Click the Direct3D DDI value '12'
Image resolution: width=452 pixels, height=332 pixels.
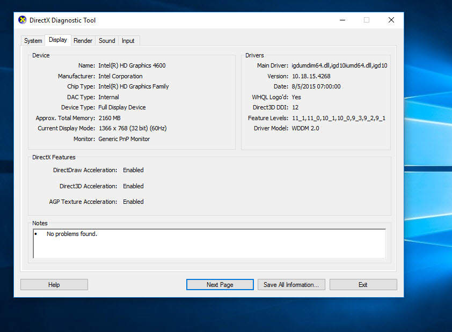click(295, 107)
